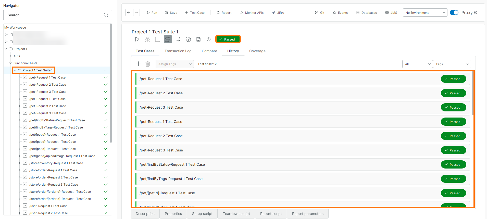
Task: Open the Report parameters tab
Action: click(308, 214)
